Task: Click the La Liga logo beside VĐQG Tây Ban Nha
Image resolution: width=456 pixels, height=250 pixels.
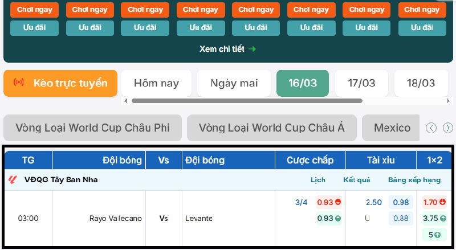Action: 13,180
